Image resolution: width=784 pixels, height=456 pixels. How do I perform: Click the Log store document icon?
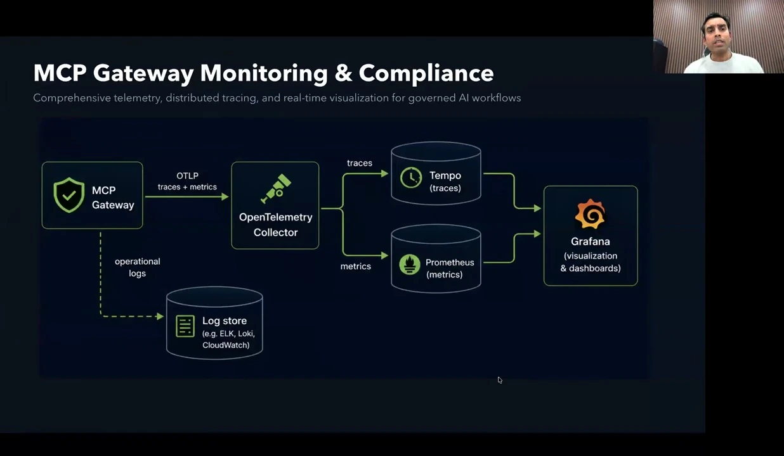point(185,326)
